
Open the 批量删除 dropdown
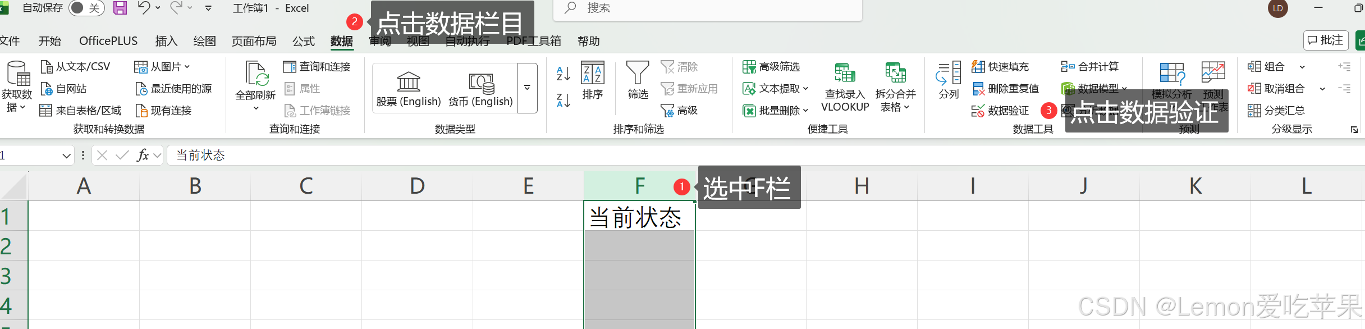pos(775,111)
